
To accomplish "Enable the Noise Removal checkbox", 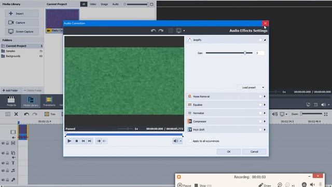I will point(260,97).
